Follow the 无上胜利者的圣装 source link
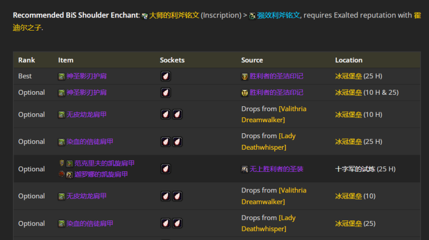 tap(276, 169)
